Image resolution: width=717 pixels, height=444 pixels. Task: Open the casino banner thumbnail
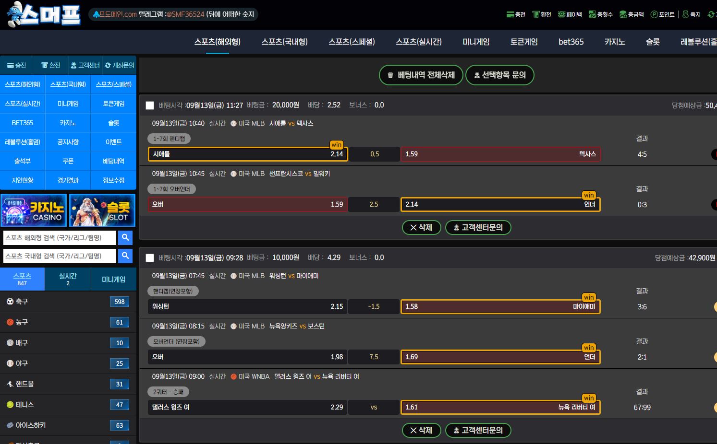pyautogui.click(x=34, y=210)
